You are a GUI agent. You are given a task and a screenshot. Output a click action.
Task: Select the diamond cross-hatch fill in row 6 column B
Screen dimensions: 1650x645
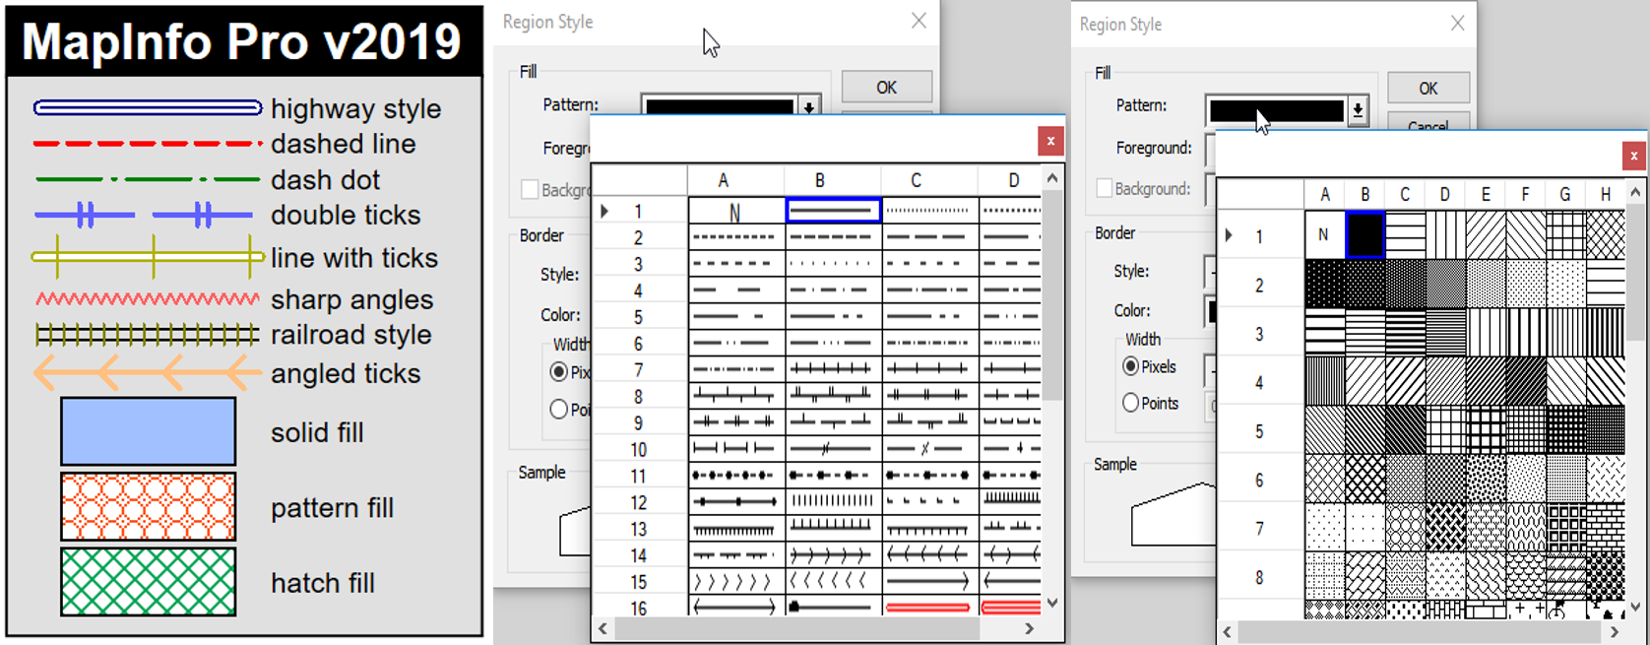[1364, 480]
